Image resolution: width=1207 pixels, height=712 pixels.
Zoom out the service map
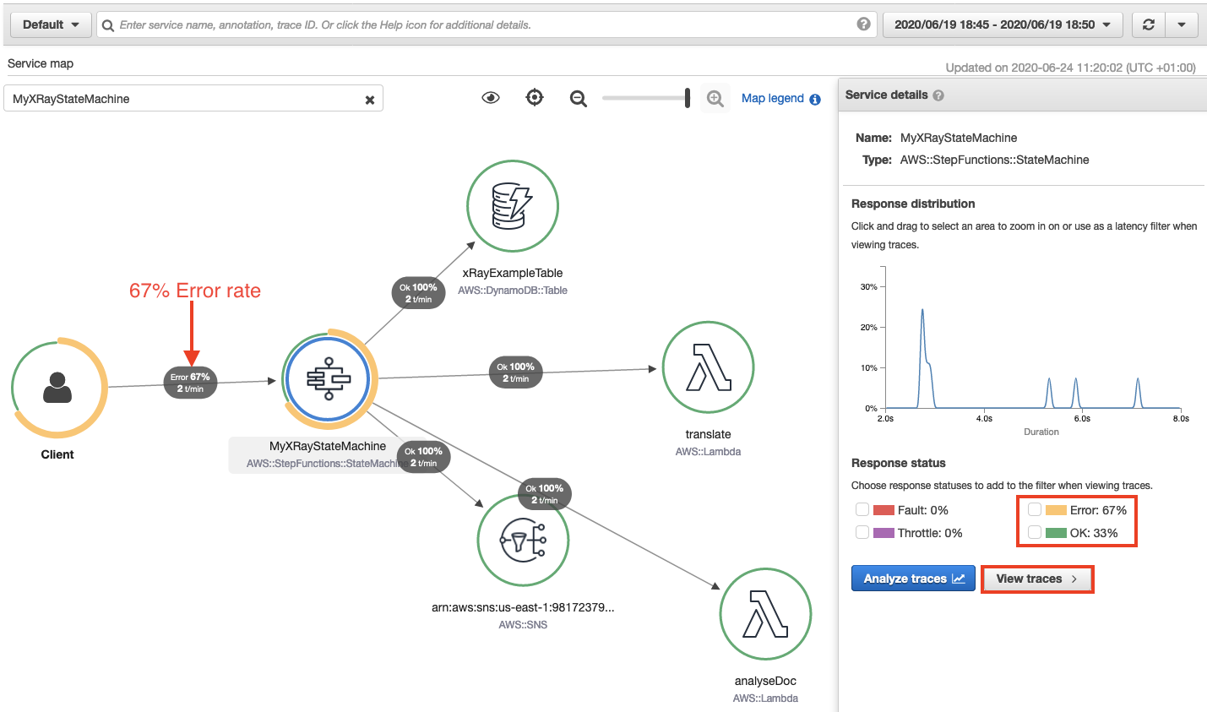coord(579,99)
